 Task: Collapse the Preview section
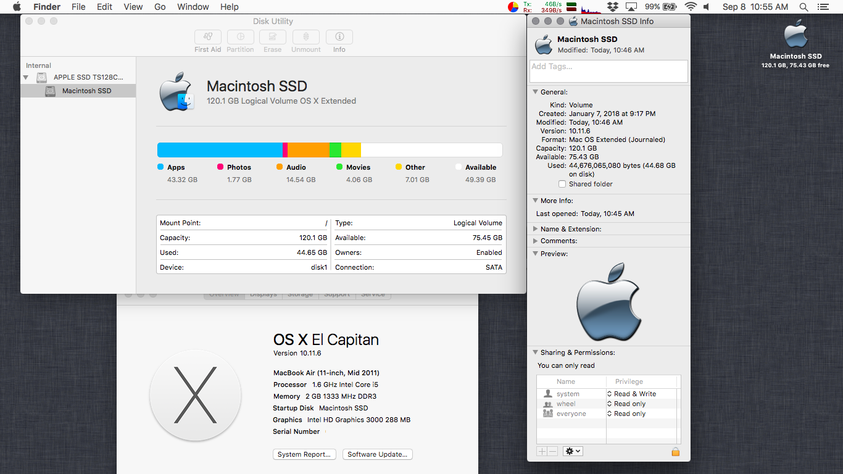click(535, 254)
